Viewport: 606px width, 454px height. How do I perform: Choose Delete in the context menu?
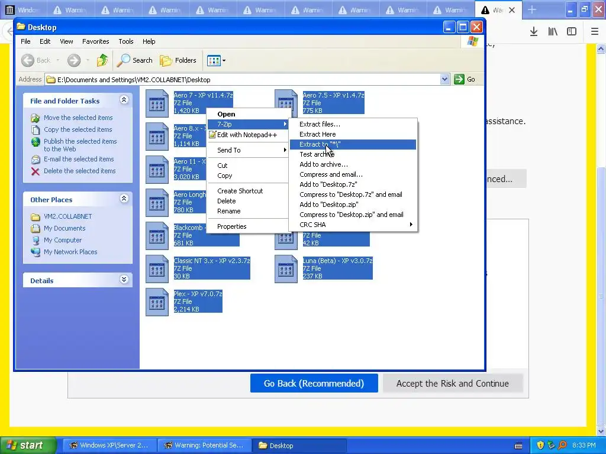pyautogui.click(x=248, y=201)
